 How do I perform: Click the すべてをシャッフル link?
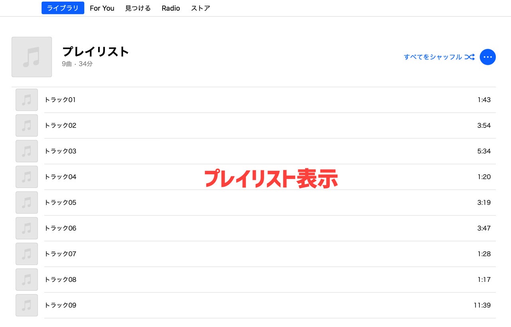pos(433,57)
